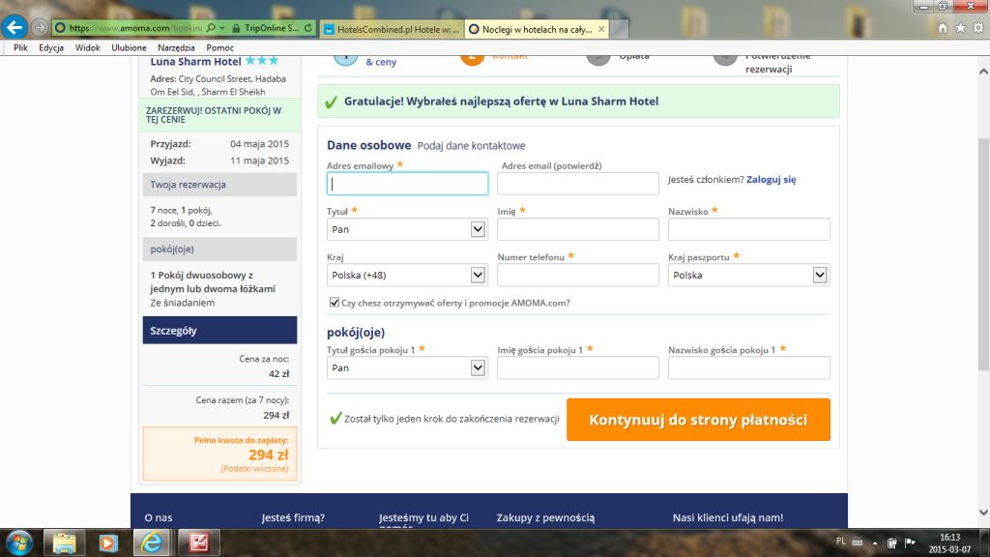Viewport: 990px width, 557px height.
Task: Focus the Adres emailowy input field
Action: click(407, 183)
